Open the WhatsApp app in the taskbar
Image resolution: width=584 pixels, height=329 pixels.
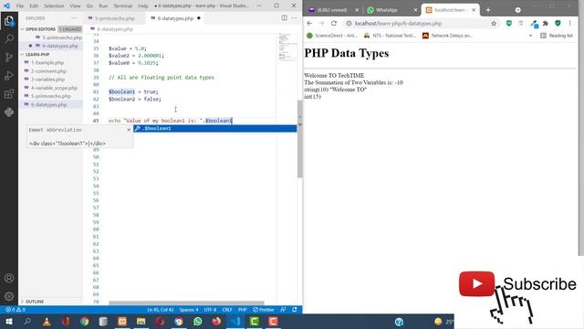point(197,322)
